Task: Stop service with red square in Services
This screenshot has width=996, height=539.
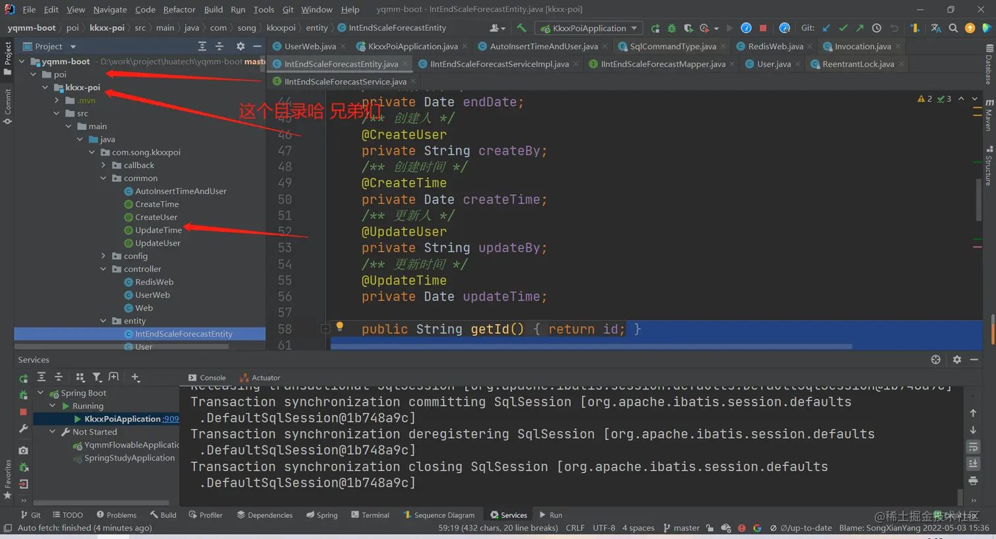Action: [23, 412]
